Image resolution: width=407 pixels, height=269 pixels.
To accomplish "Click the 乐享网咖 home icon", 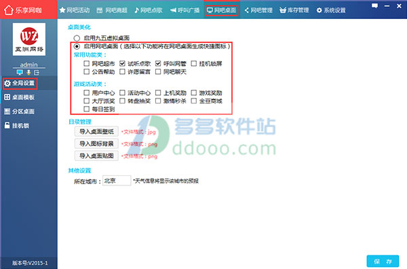I will click(9, 10).
